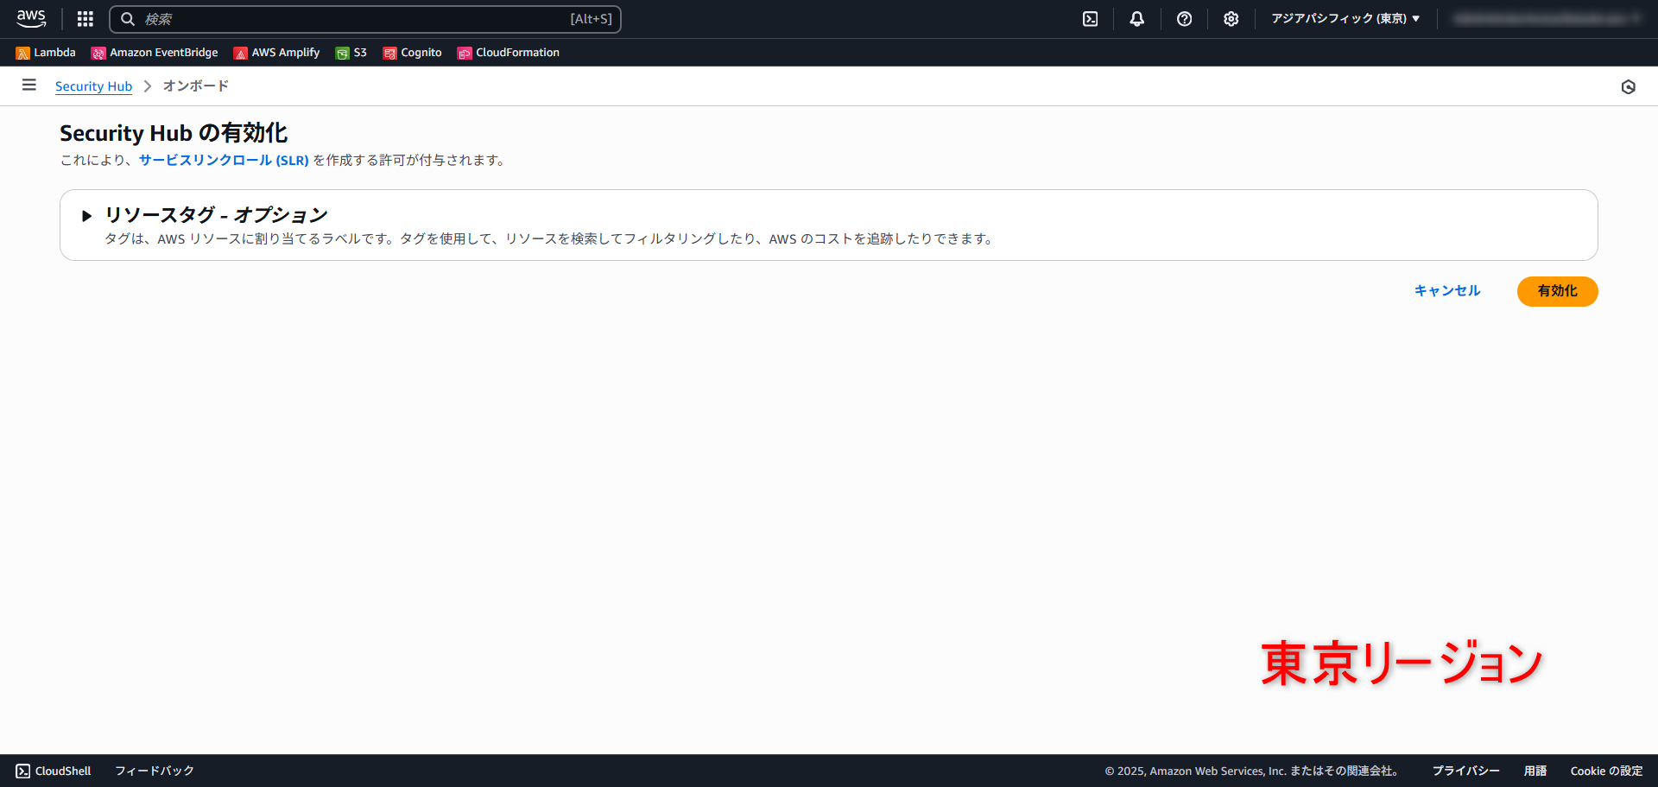Open the CloudFormation shortcut

click(x=509, y=52)
